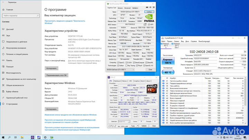Toggle the UEFI checkbox in GPU-Z
This screenshot has height=140, width=249.
pyautogui.click(x=149, y=25)
